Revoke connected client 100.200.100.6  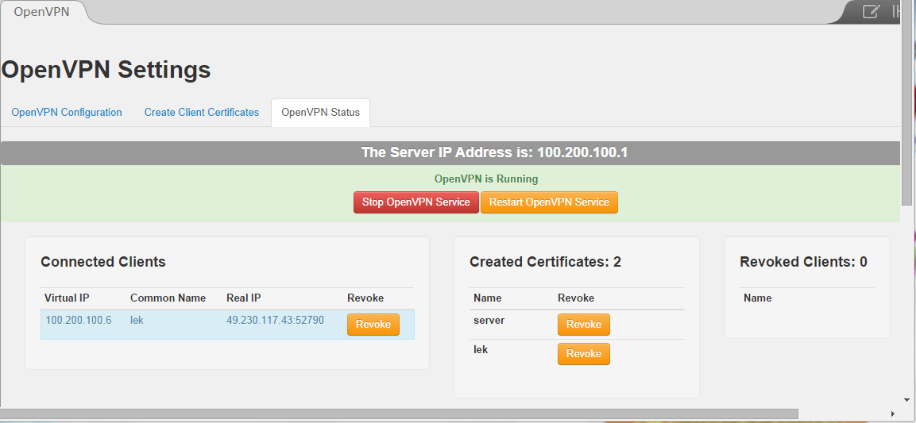coord(373,325)
